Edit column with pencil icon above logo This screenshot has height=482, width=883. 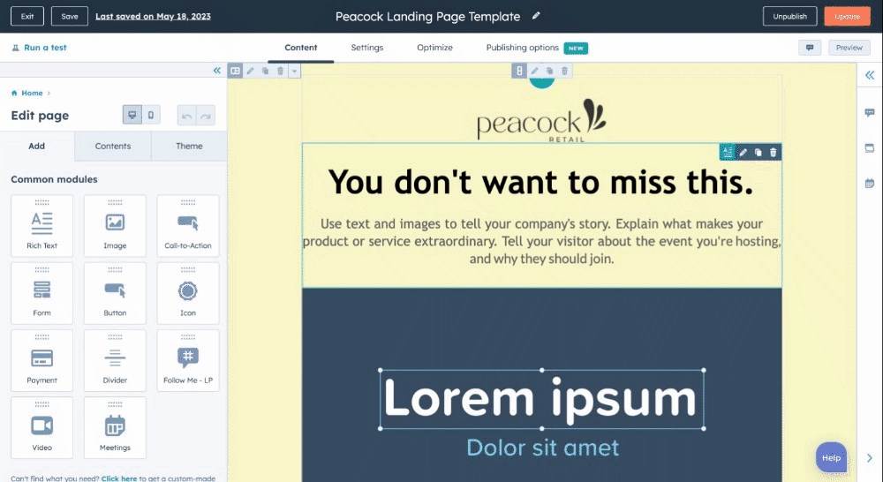534,71
